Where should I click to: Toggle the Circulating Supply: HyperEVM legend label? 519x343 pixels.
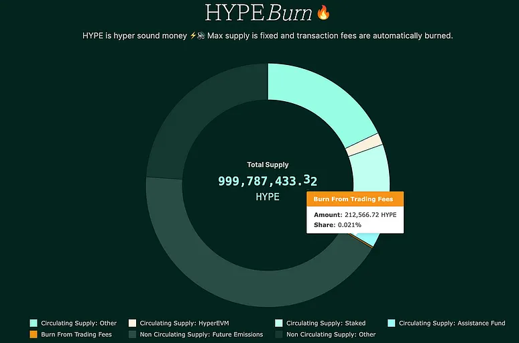point(184,323)
